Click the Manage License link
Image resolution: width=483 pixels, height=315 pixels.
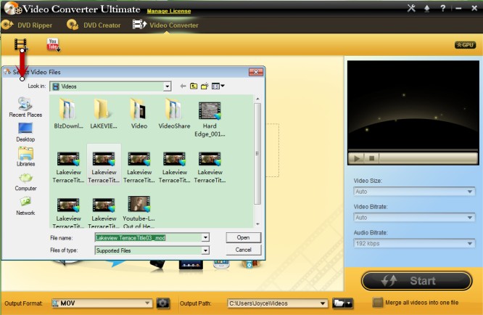[x=169, y=11]
